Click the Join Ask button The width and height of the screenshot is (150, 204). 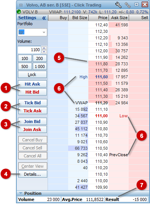point(32,130)
